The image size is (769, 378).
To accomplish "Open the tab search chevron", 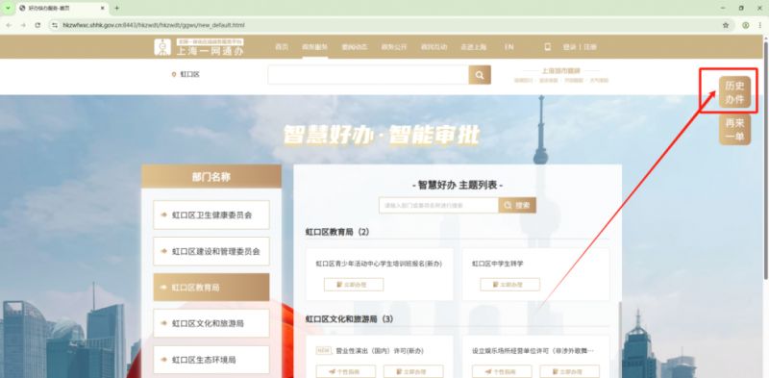I will point(8,9).
